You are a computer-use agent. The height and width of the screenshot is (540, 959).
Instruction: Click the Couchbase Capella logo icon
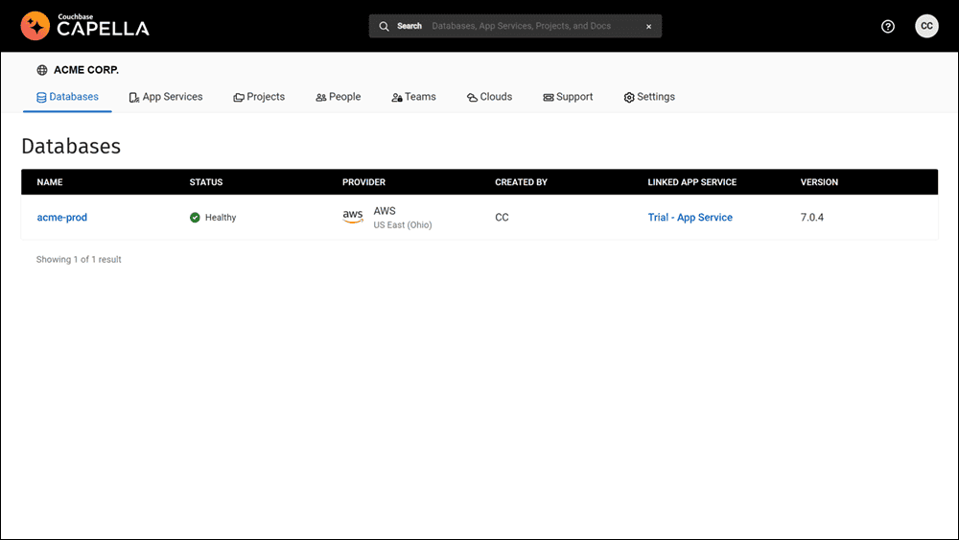35,26
